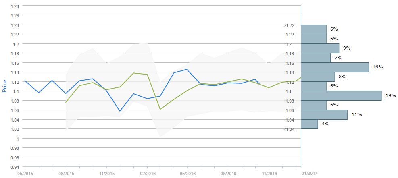Image resolution: width=398 pixels, height=178 pixels.
Task: Click the 05/2015 date label
Action: pyautogui.click(x=25, y=173)
